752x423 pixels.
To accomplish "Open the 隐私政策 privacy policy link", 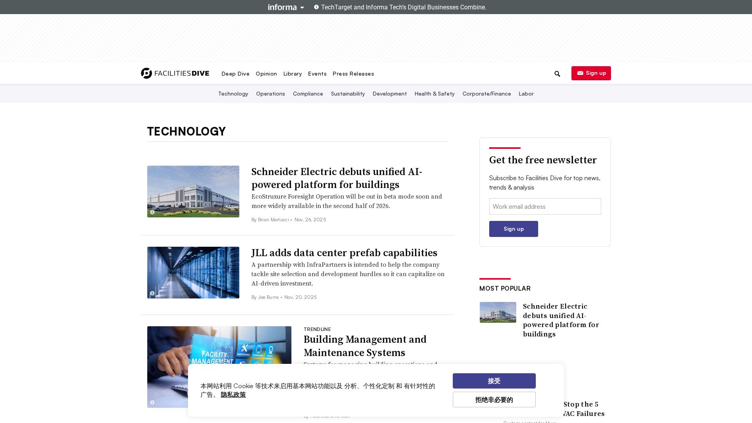I will tap(233, 395).
